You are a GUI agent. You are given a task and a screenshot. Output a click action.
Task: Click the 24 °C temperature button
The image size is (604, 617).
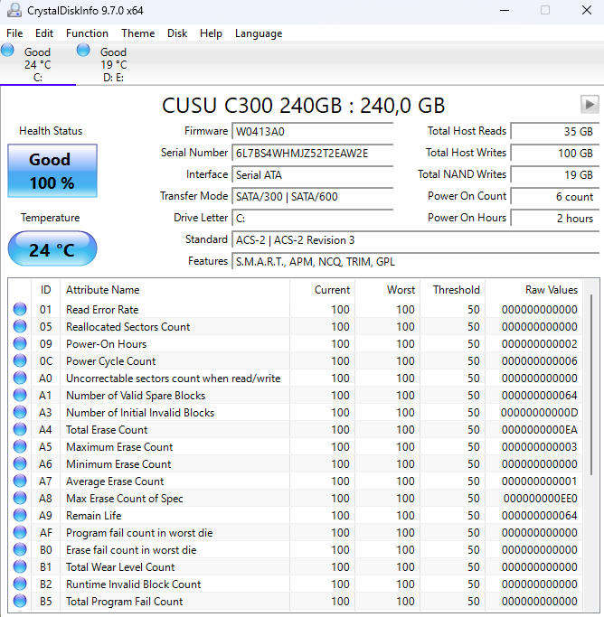pos(52,249)
